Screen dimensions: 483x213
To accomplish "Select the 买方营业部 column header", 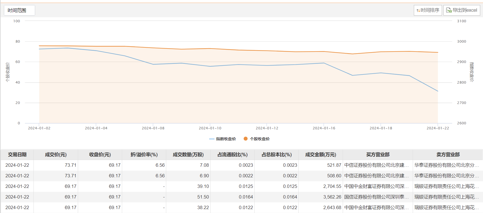I will click(x=378, y=154).
